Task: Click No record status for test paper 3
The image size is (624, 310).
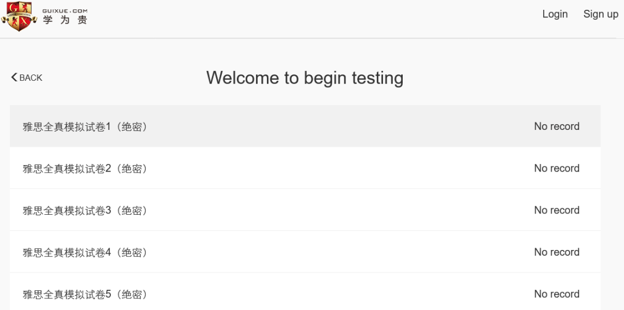Action: click(557, 210)
